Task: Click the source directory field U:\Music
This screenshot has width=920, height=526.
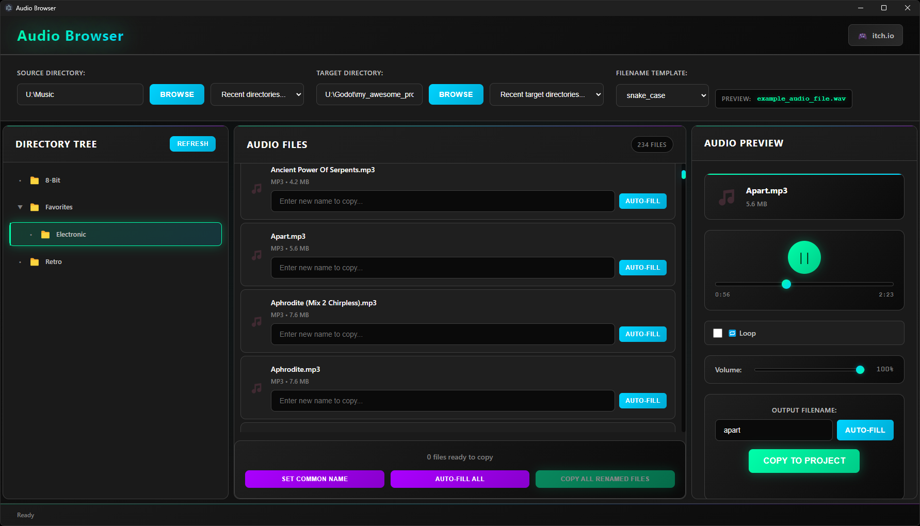Action: click(80, 94)
